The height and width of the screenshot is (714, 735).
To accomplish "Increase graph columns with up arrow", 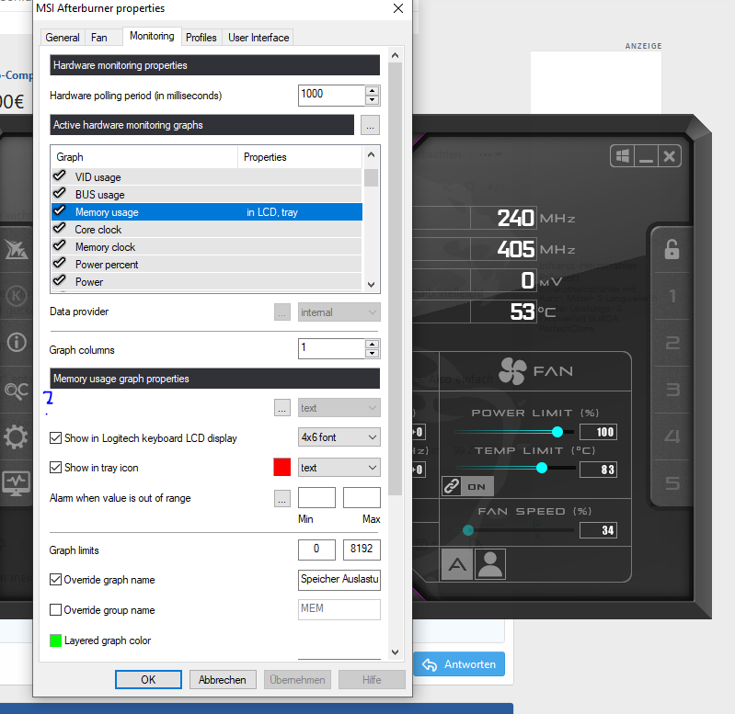I will point(373,344).
